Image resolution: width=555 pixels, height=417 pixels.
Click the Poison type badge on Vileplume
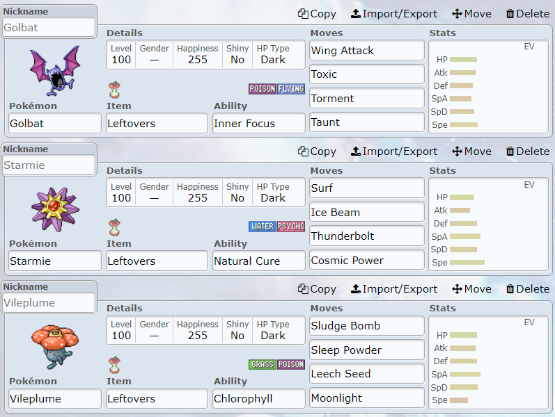(291, 364)
